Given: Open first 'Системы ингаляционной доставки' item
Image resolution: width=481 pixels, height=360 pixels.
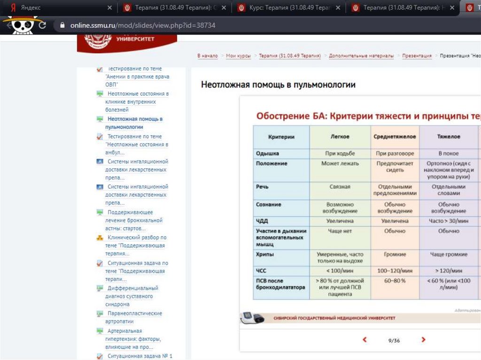Looking at the screenshot, I should [x=137, y=169].
